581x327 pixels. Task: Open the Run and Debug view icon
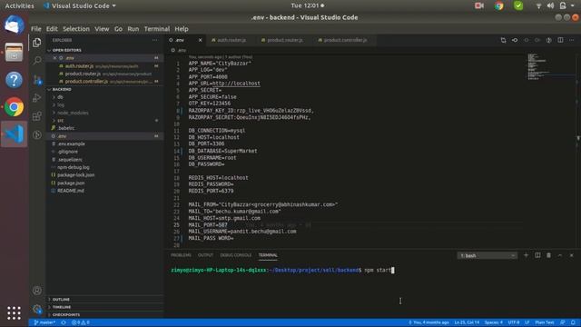(36, 98)
